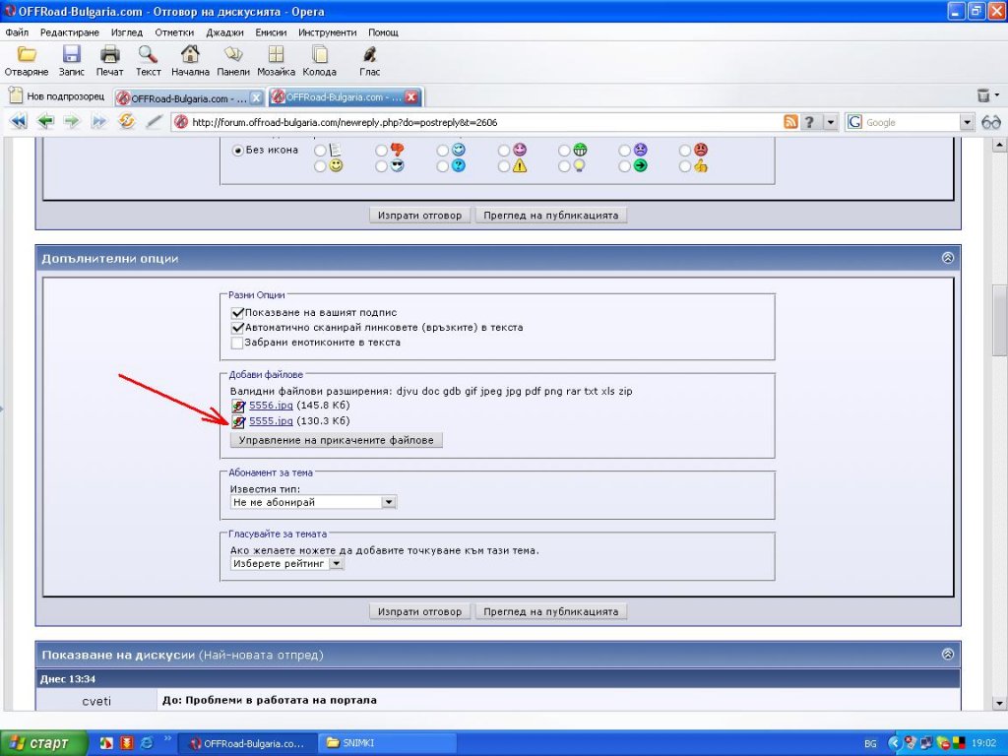1008x756 pixels.
Task: Tile windows using Мозайка icon
Action: click(x=276, y=61)
